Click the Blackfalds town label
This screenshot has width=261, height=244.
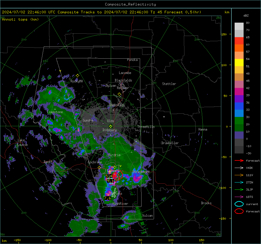coord(123,80)
